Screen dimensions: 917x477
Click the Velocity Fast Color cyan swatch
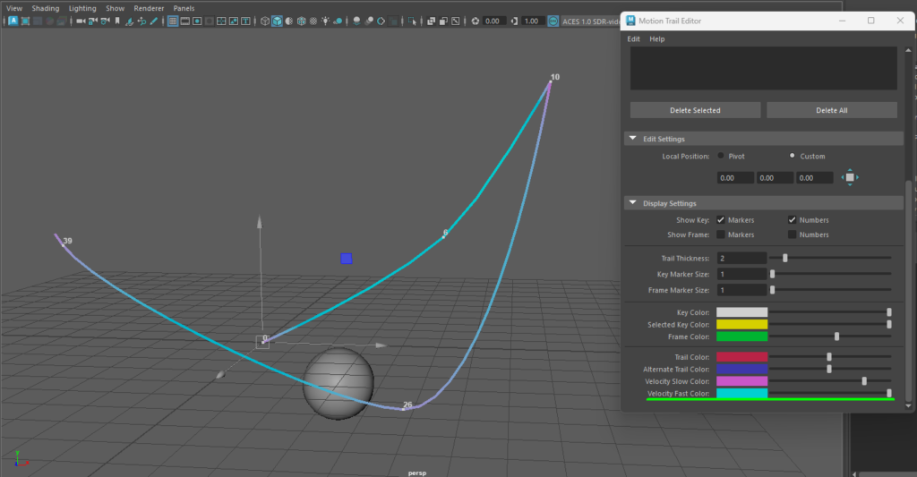click(741, 394)
